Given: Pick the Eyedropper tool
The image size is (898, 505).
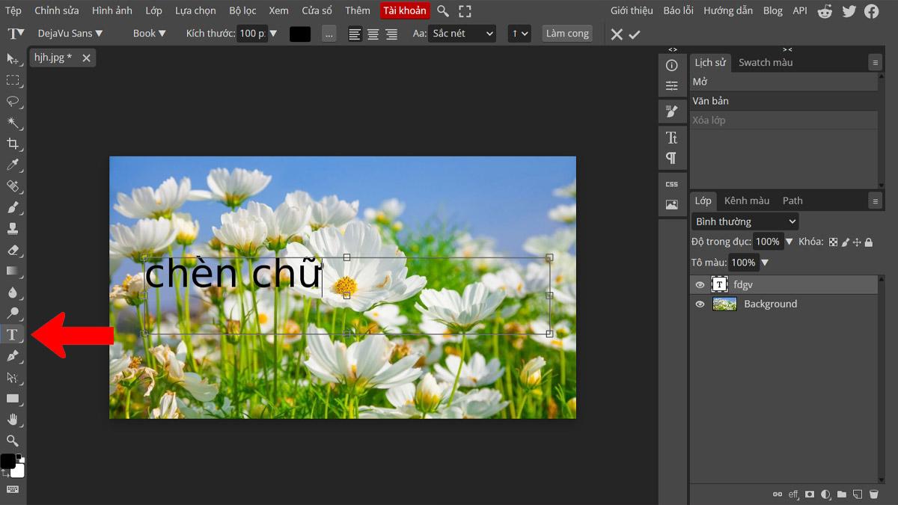Looking at the screenshot, I should tap(13, 165).
